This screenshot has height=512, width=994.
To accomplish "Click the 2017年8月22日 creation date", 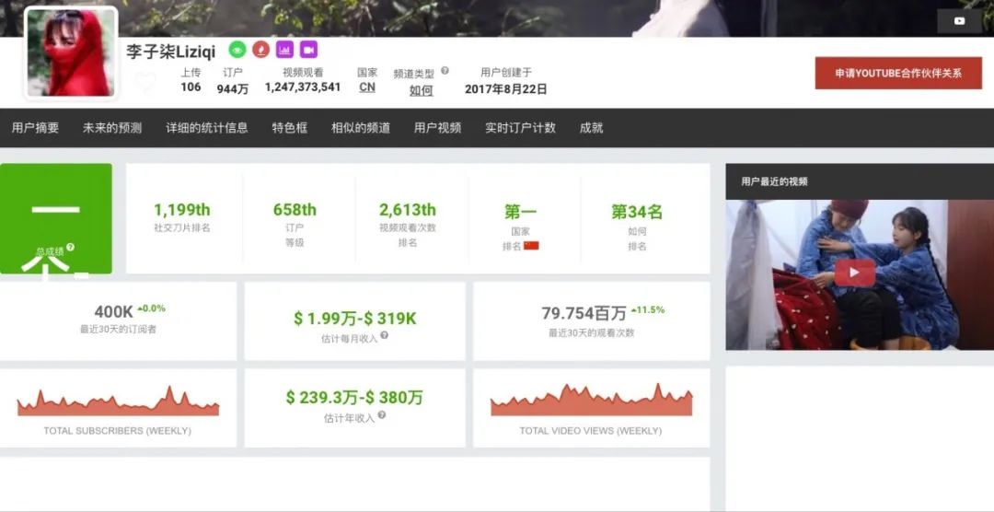I will (x=506, y=88).
